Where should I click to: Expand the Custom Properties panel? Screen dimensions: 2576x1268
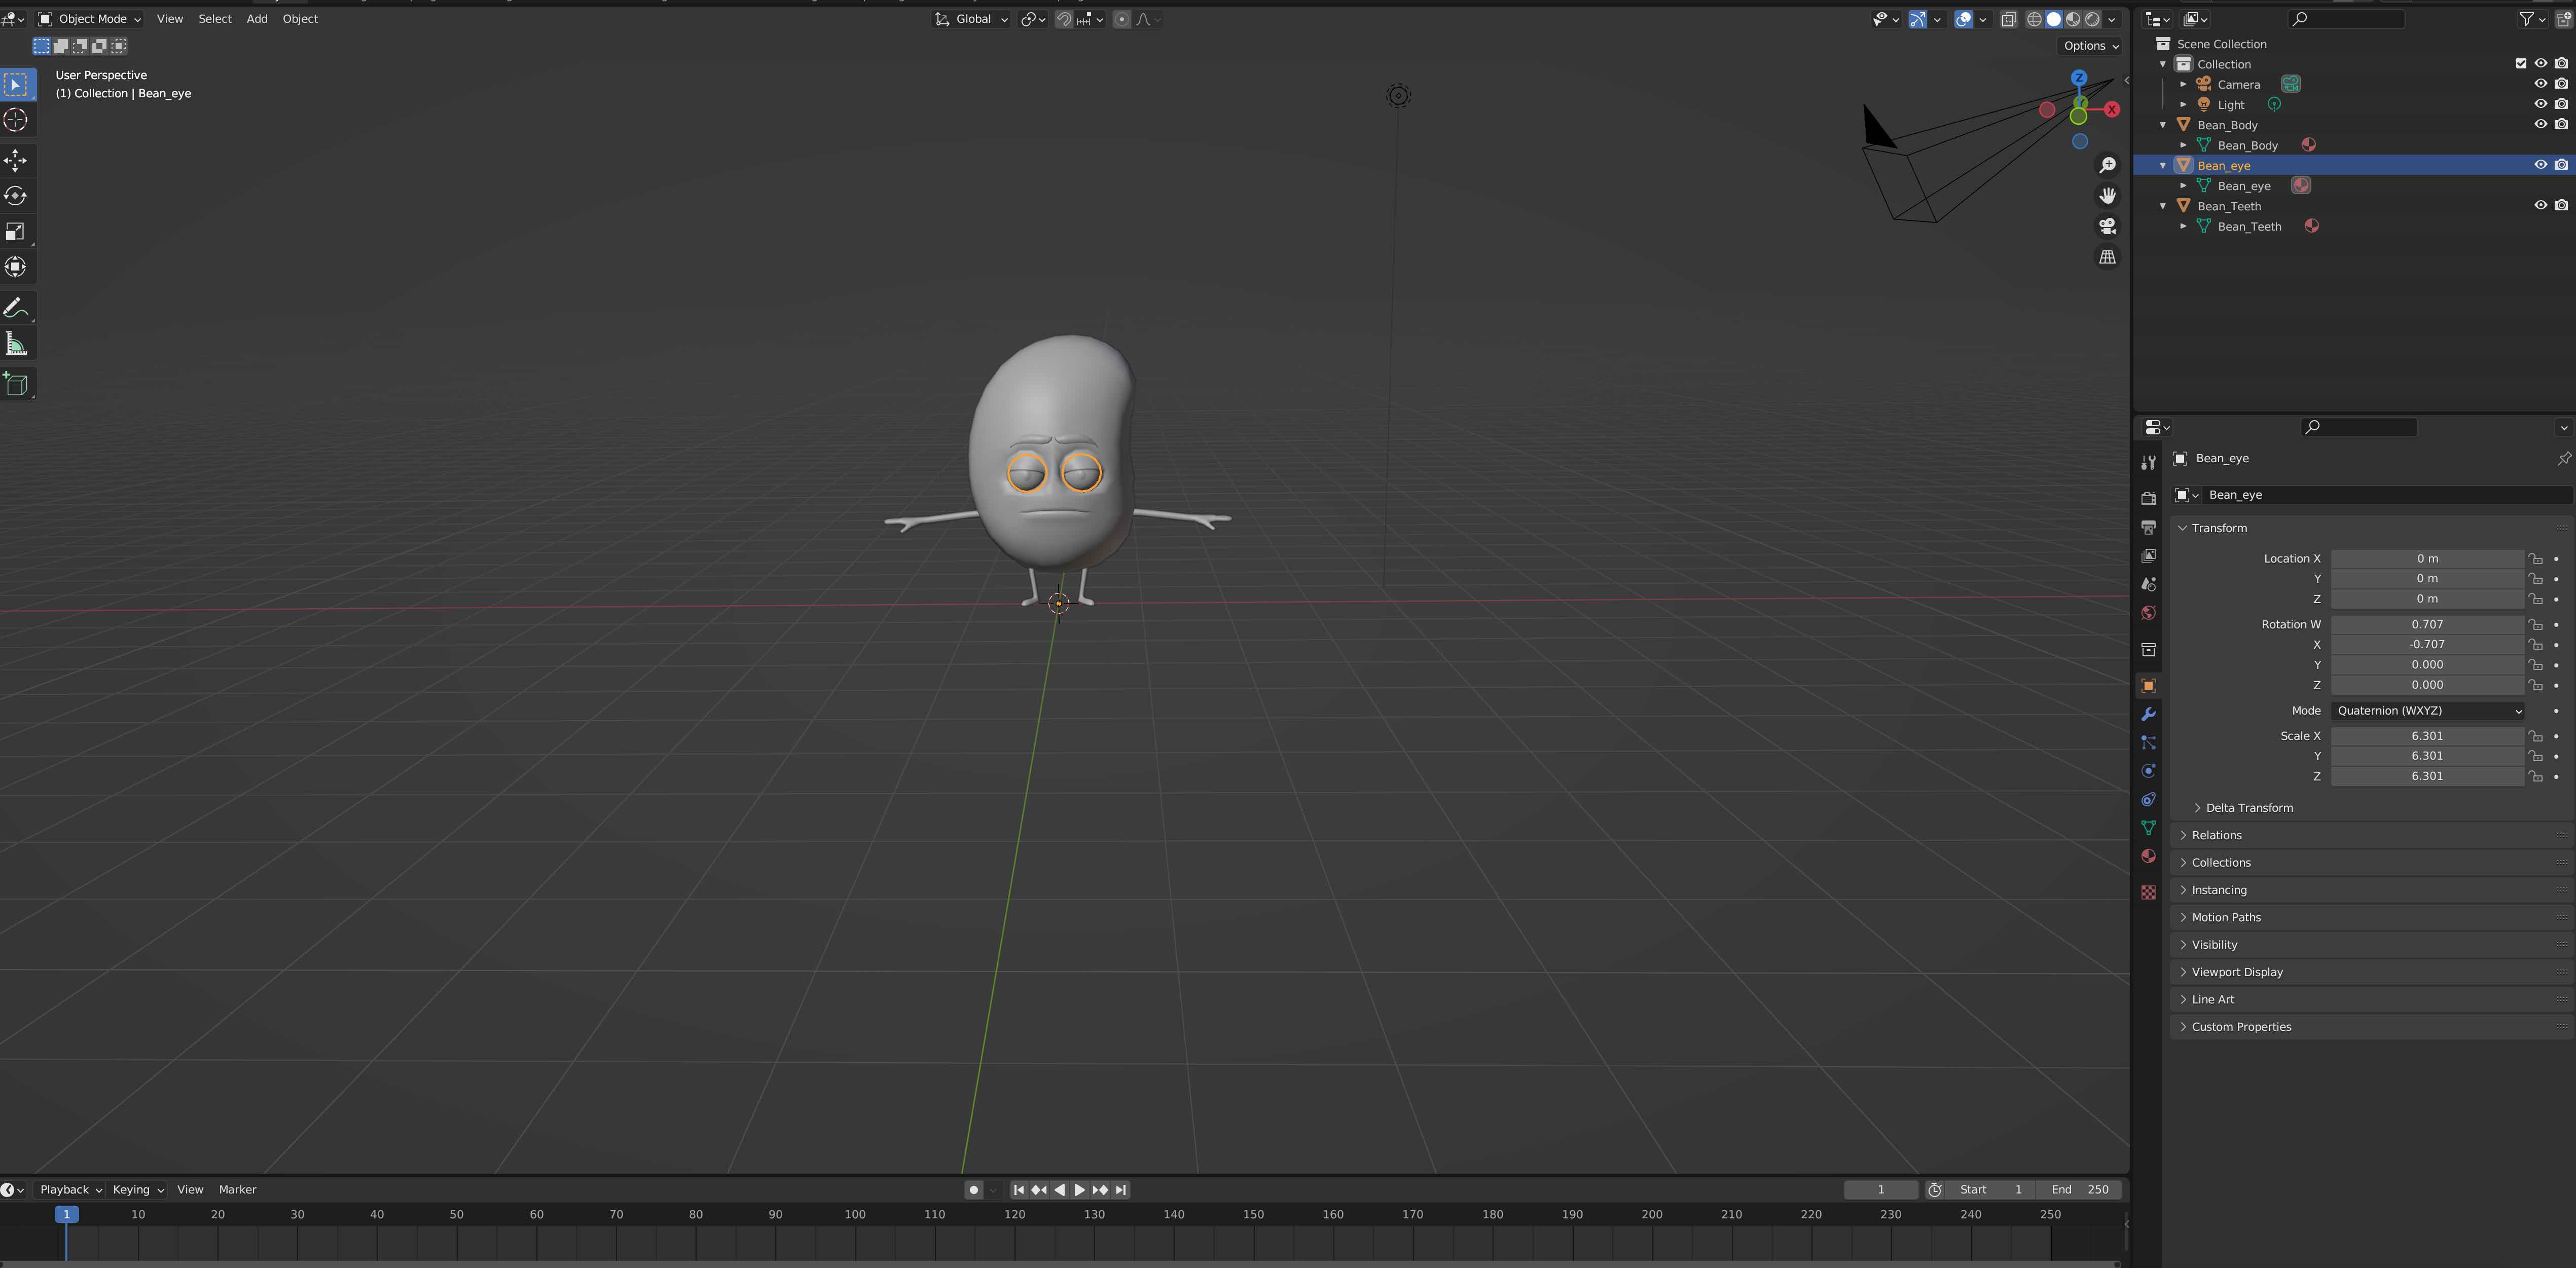click(x=2241, y=1027)
